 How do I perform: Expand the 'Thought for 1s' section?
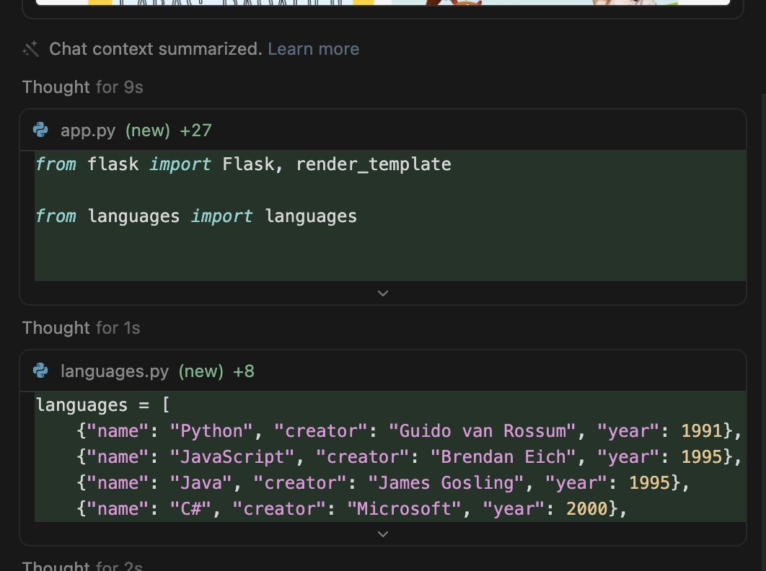click(81, 328)
